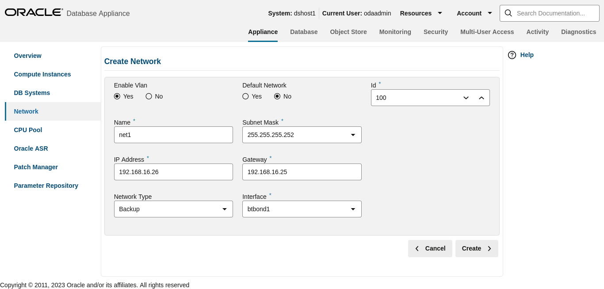Viewport: 604px width, 289px height.
Task: Click the Gateway input field
Action: tap(302, 172)
